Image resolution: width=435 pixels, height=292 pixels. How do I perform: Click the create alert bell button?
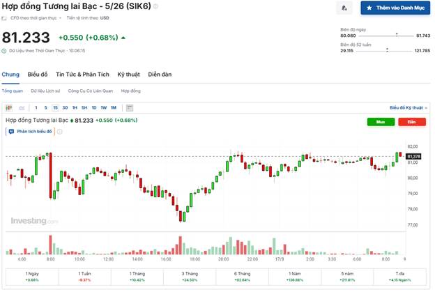pos(343,8)
